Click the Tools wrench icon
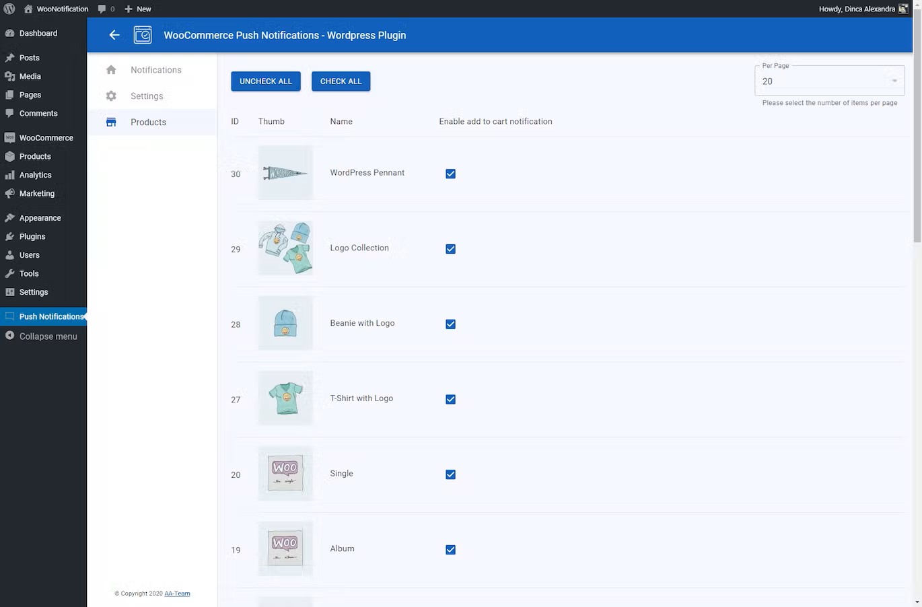The width and height of the screenshot is (922, 607). pos(9,273)
